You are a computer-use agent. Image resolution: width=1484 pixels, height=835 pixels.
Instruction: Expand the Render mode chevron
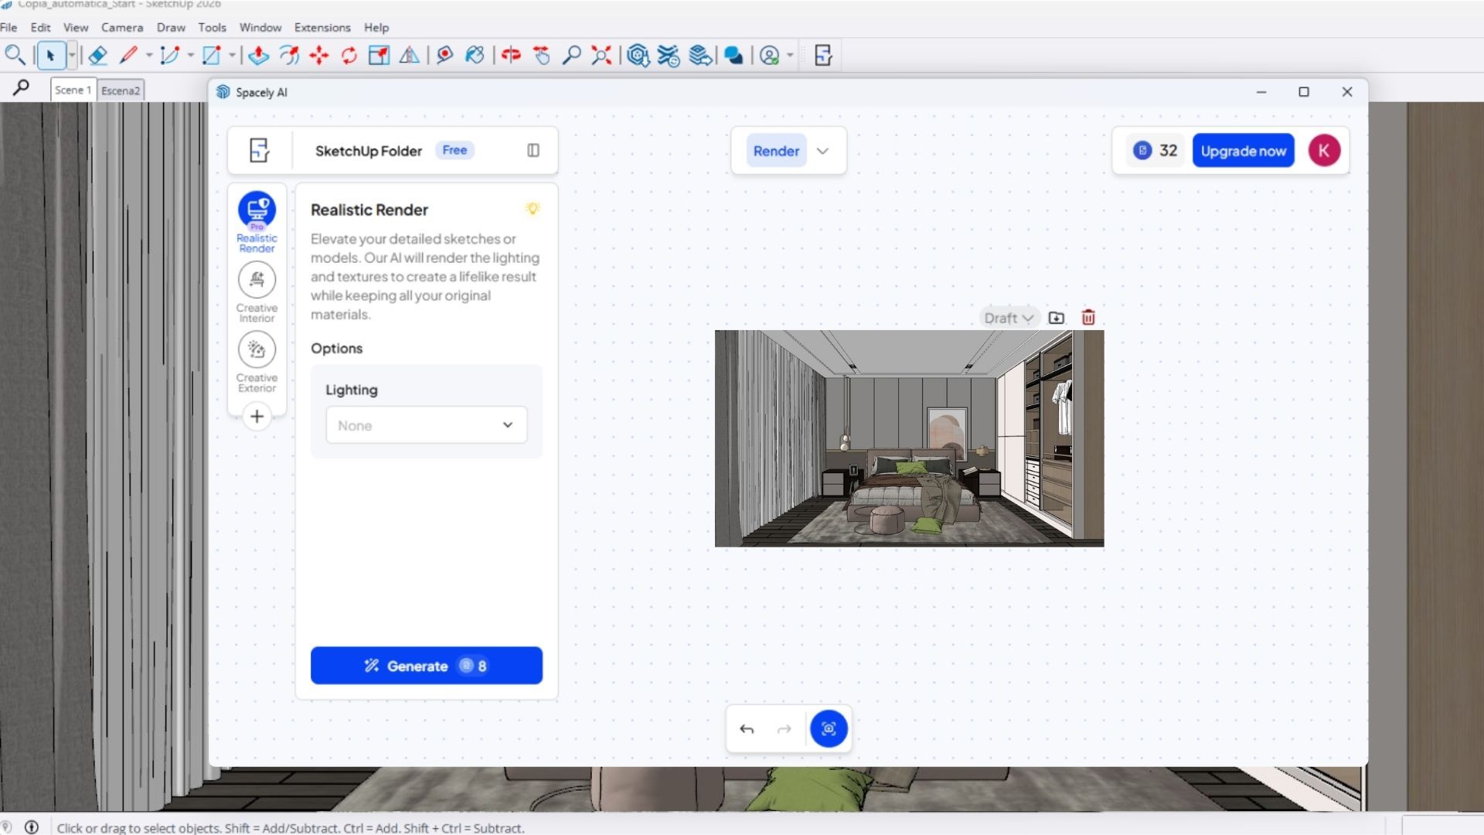[x=822, y=151]
